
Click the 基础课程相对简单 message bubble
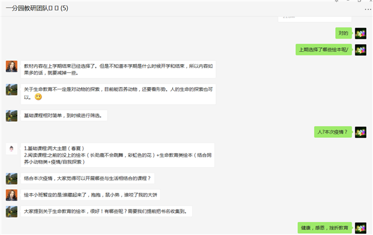click(64, 116)
